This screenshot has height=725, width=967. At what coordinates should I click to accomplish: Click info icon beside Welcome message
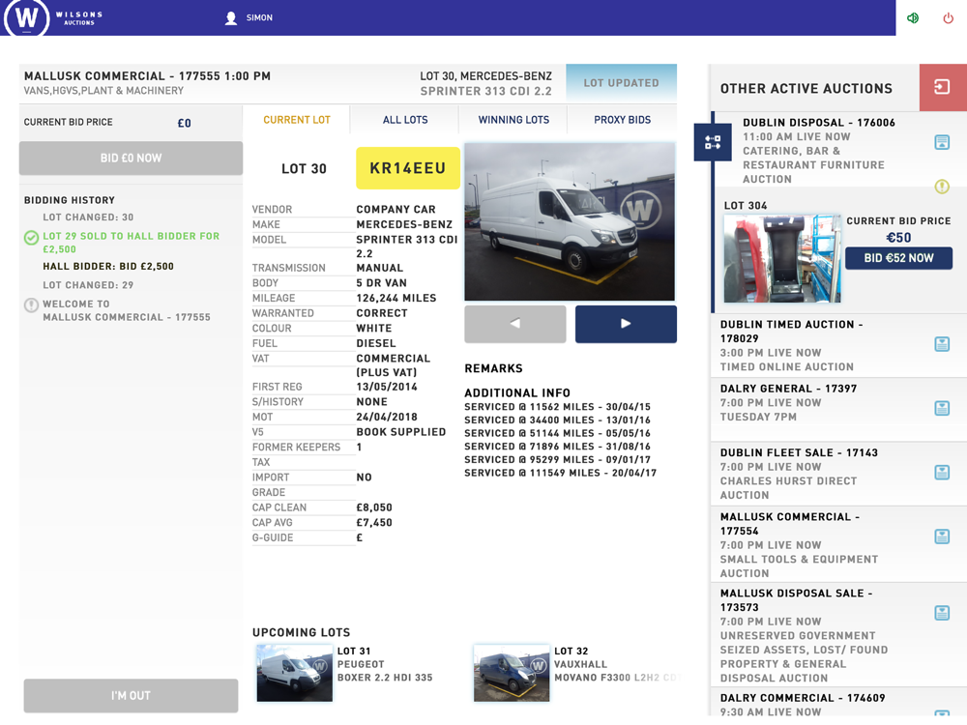pyautogui.click(x=31, y=305)
